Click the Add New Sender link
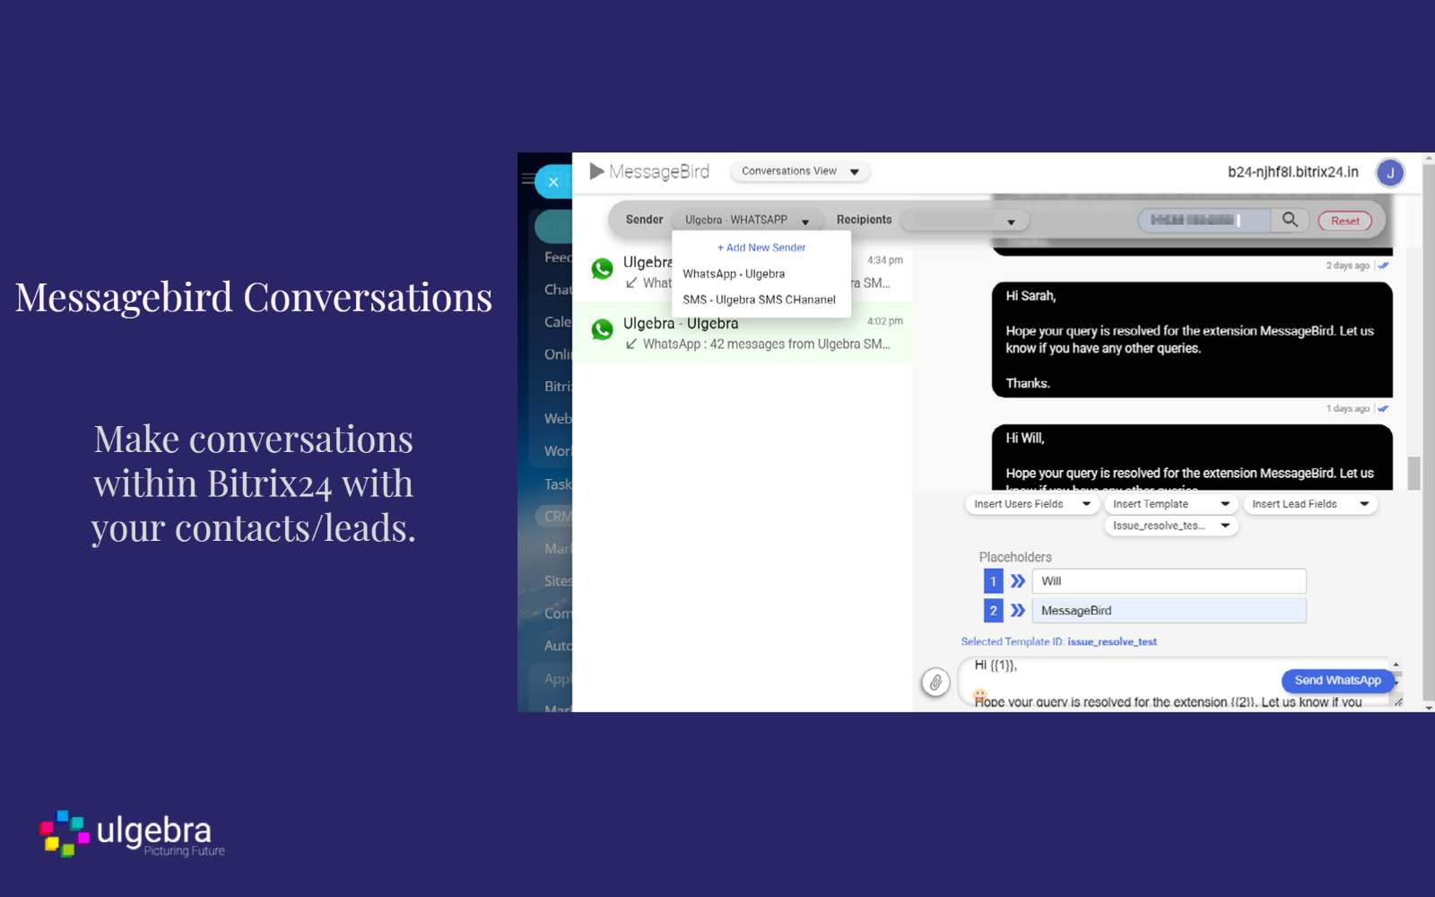The width and height of the screenshot is (1435, 897). [761, 248]
